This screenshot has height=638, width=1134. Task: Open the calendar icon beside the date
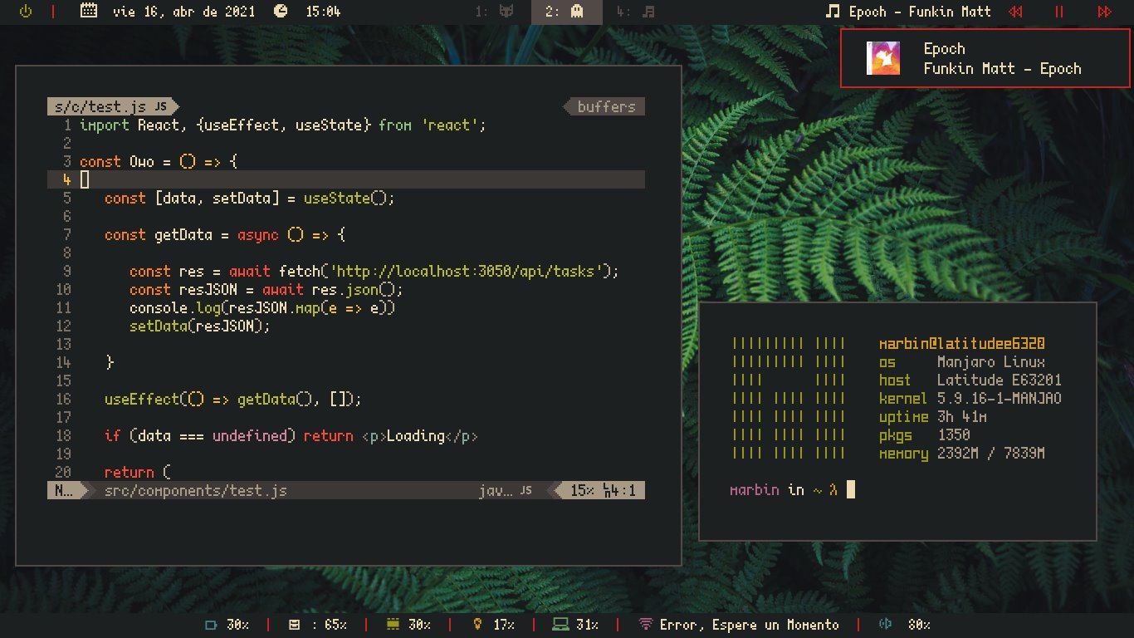89,12
